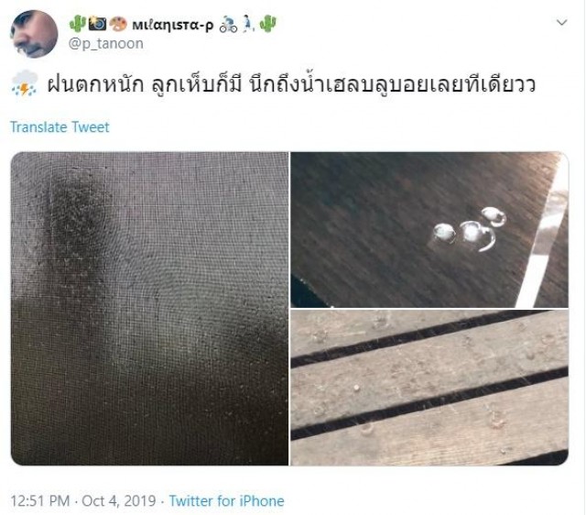Click the Translate Tweet link

click(60, 127)
